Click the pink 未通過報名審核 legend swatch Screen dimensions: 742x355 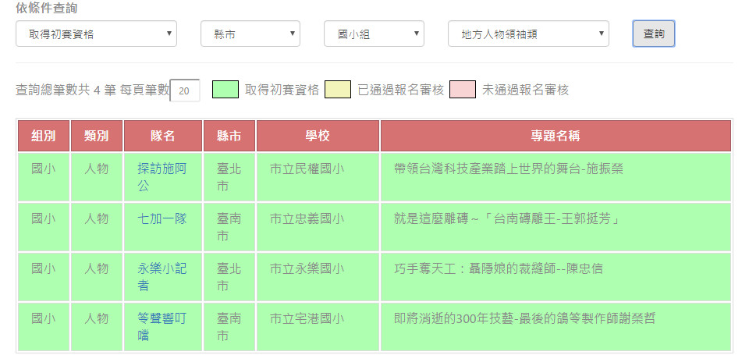pos(463,90)
